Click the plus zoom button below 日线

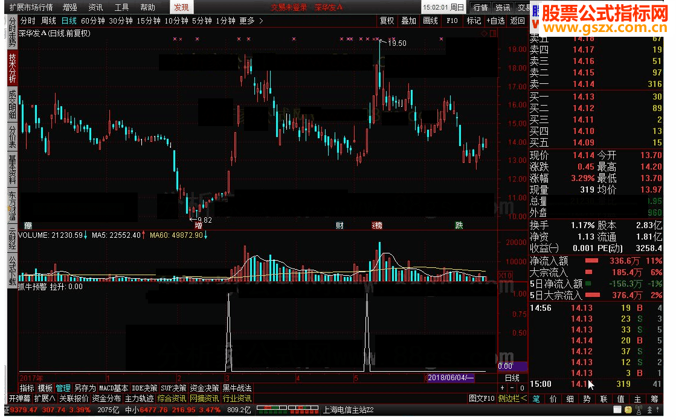click(x=502, y=388)
